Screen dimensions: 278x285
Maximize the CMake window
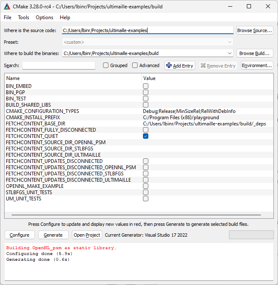tap(249, 7)
